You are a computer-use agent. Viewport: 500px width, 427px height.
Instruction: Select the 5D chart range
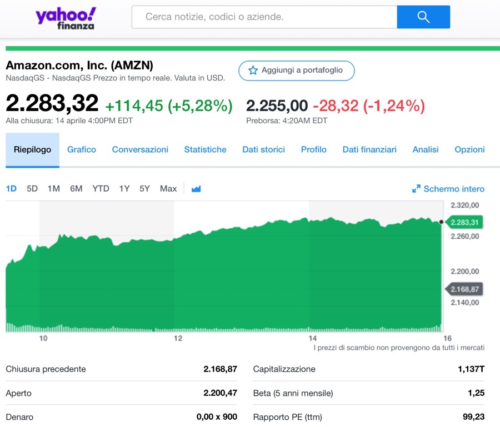coord(32,189)
